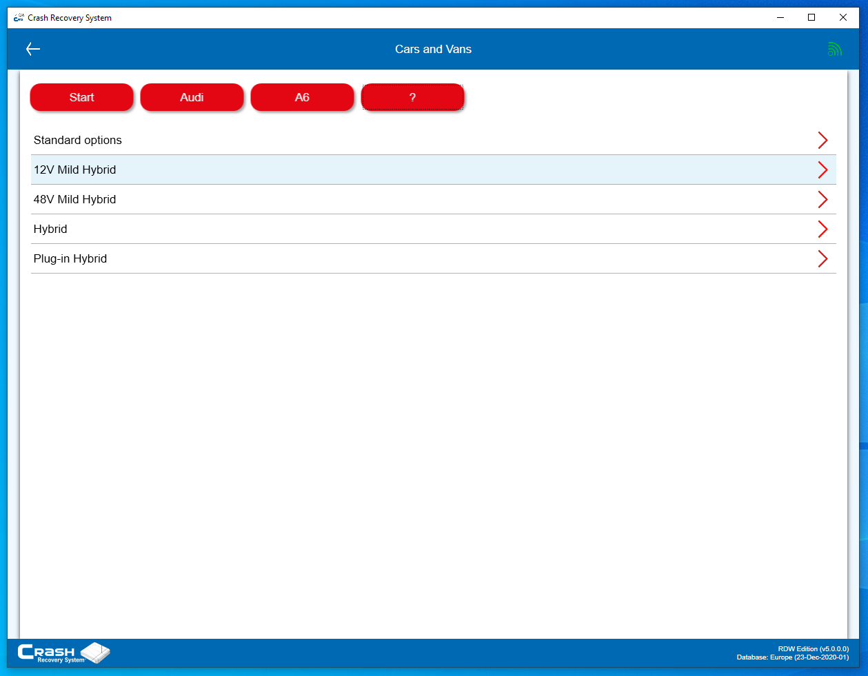Choose the Hybrid list entry

coord(434,229)
